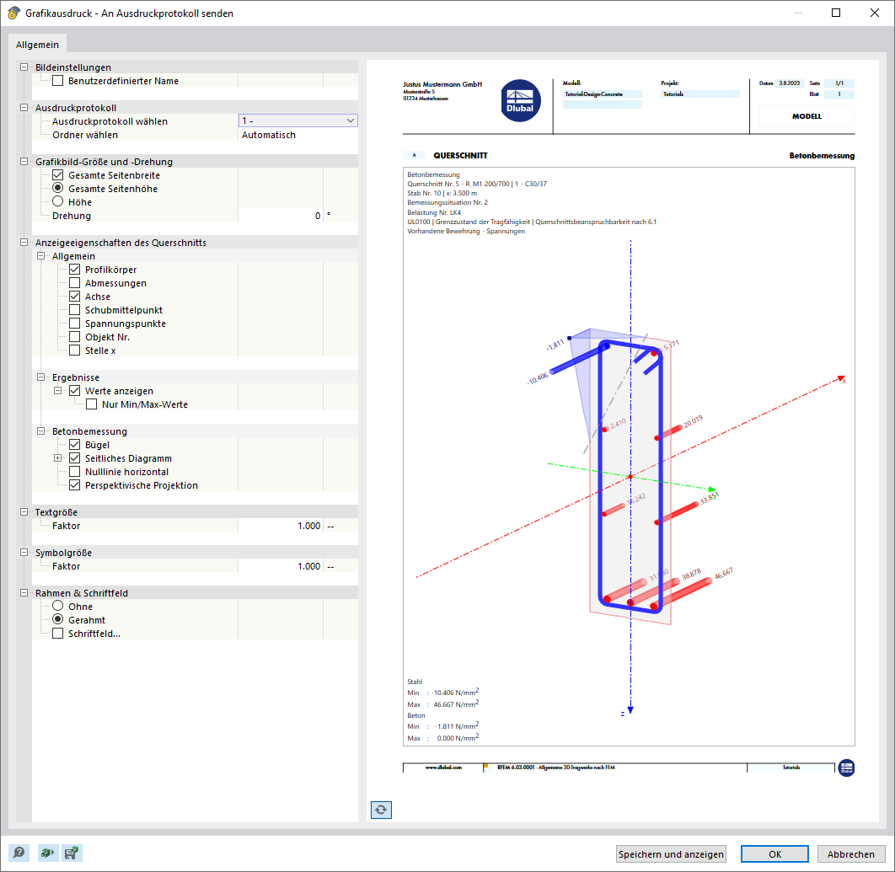
Task: Collapse Betonbemessung subgroup
Action: click(40, 431)
